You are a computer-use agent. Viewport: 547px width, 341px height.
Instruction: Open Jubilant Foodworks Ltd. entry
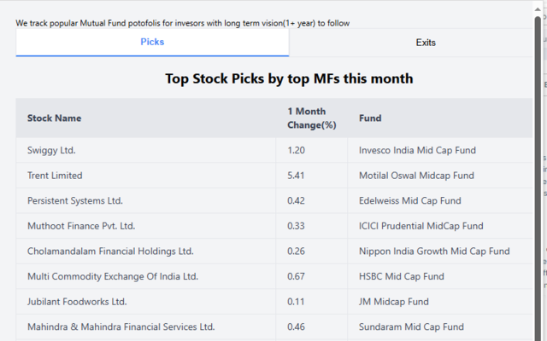(77, 302)
